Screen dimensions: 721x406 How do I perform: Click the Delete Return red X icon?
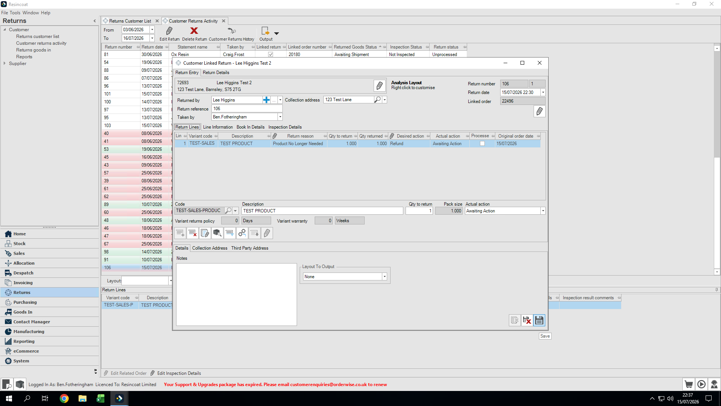[x=194, y=31]
